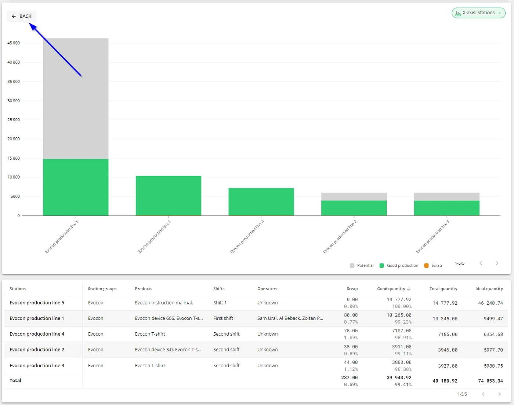Sort by Station groups column header
Viewport: 514px width, 405px height.
click(102, 289)
